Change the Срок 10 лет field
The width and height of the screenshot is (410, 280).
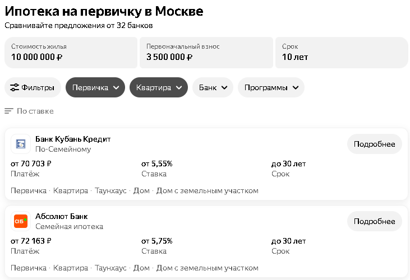coord(342,53)
